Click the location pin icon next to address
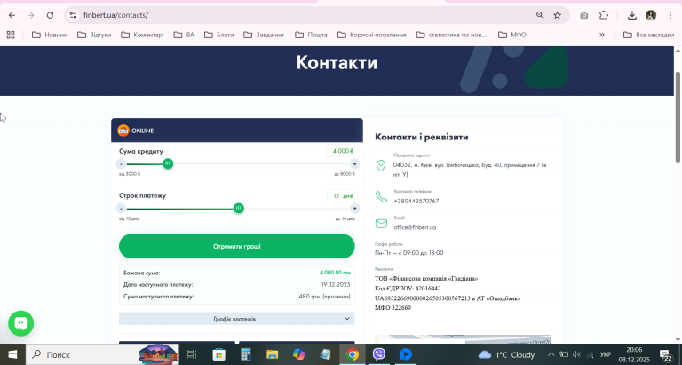The image size is (682, 365). click(381, 166)
